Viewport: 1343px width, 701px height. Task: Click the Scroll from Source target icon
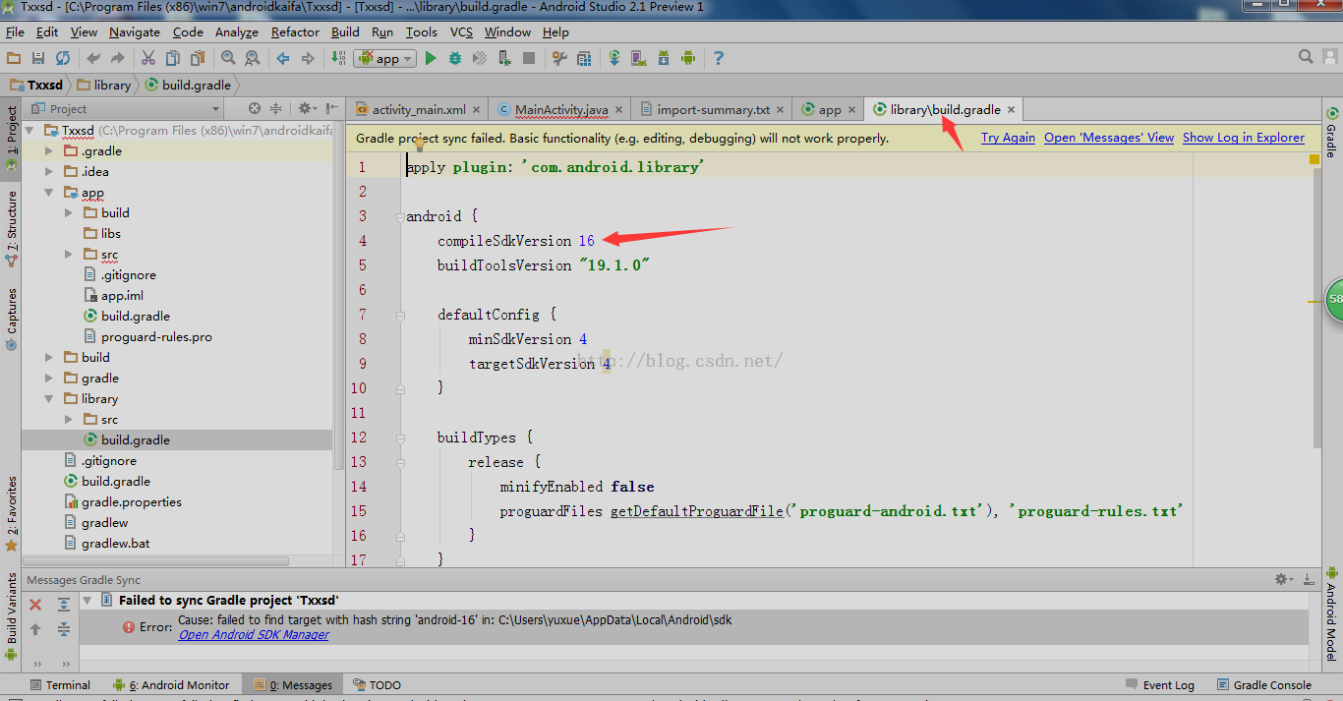pyautogui.click(x=255, y=109)
